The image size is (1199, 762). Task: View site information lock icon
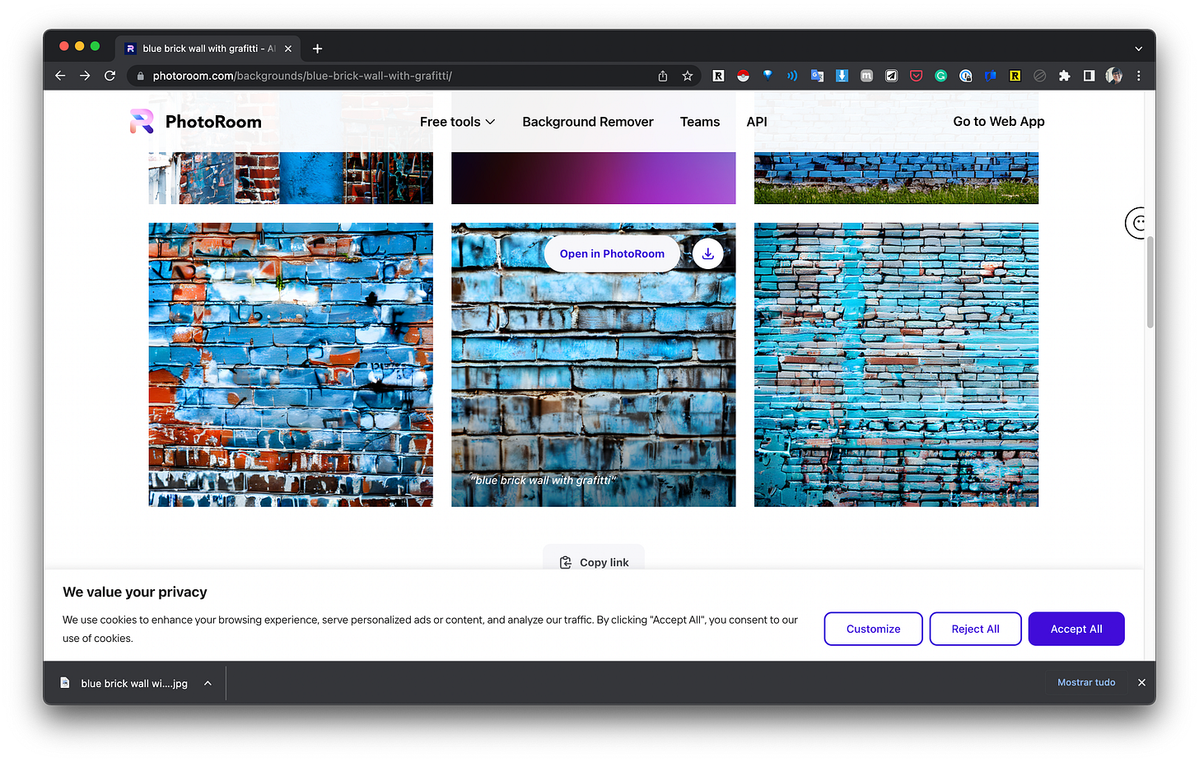[x=140, y=76]
